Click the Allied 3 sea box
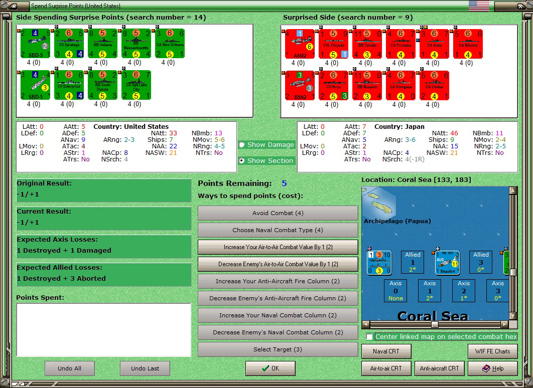 (x=481, y=262)
